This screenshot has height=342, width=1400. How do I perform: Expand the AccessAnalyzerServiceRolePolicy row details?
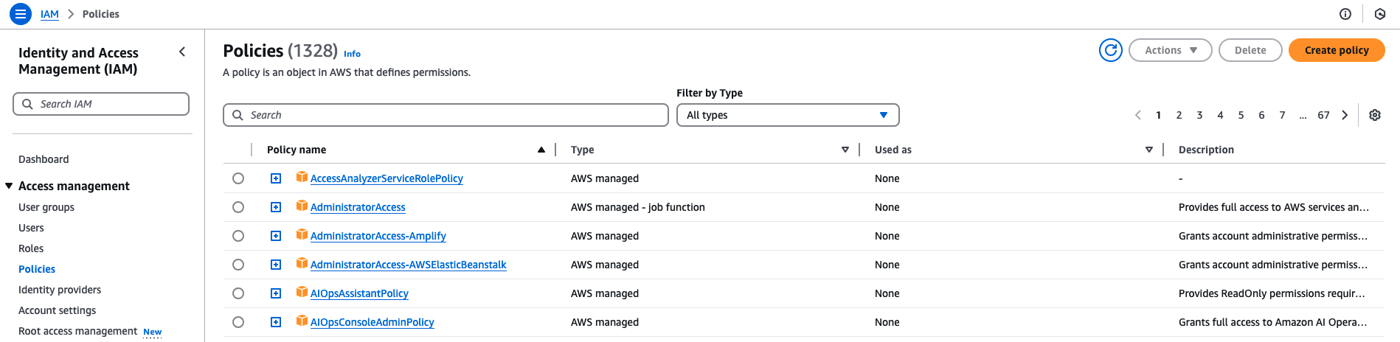point(276,178)
